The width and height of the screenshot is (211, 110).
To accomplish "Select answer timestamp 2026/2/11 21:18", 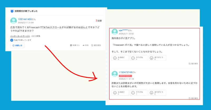I will 126,79.
